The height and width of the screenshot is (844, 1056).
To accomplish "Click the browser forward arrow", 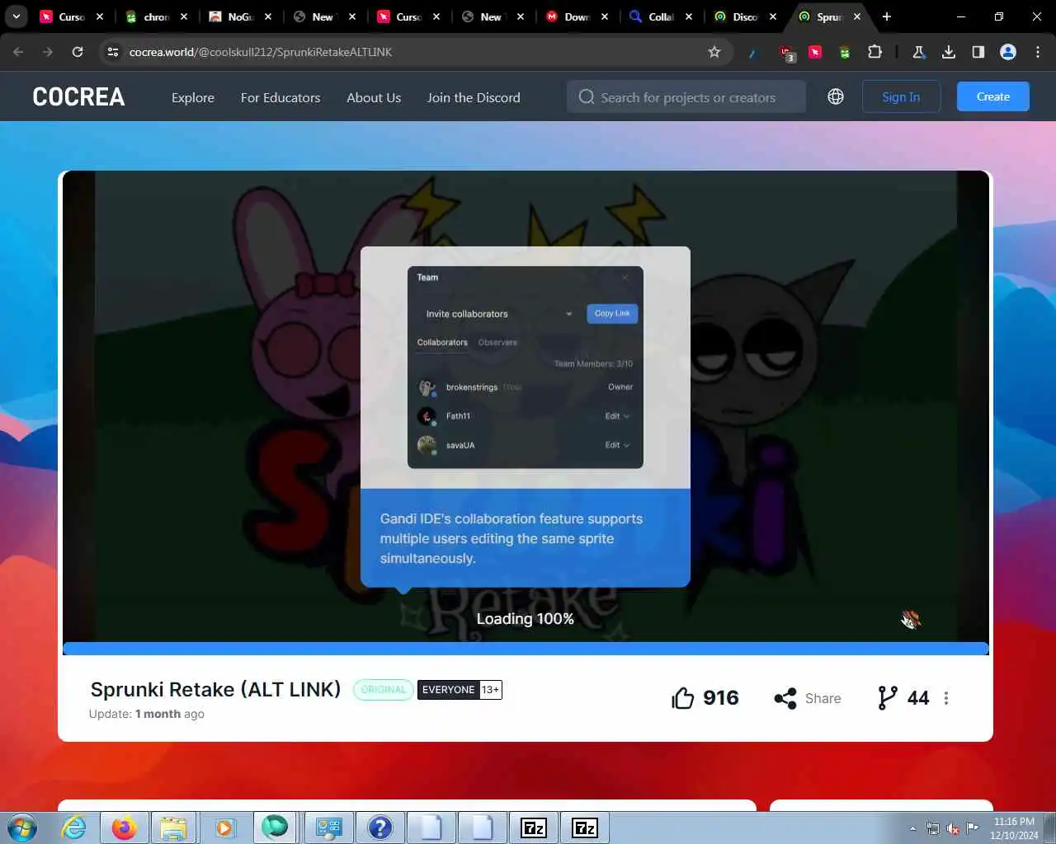I will (48, 52).
